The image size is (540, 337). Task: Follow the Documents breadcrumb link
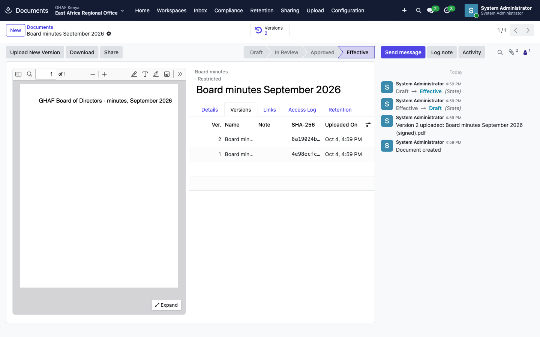(40, 27)
